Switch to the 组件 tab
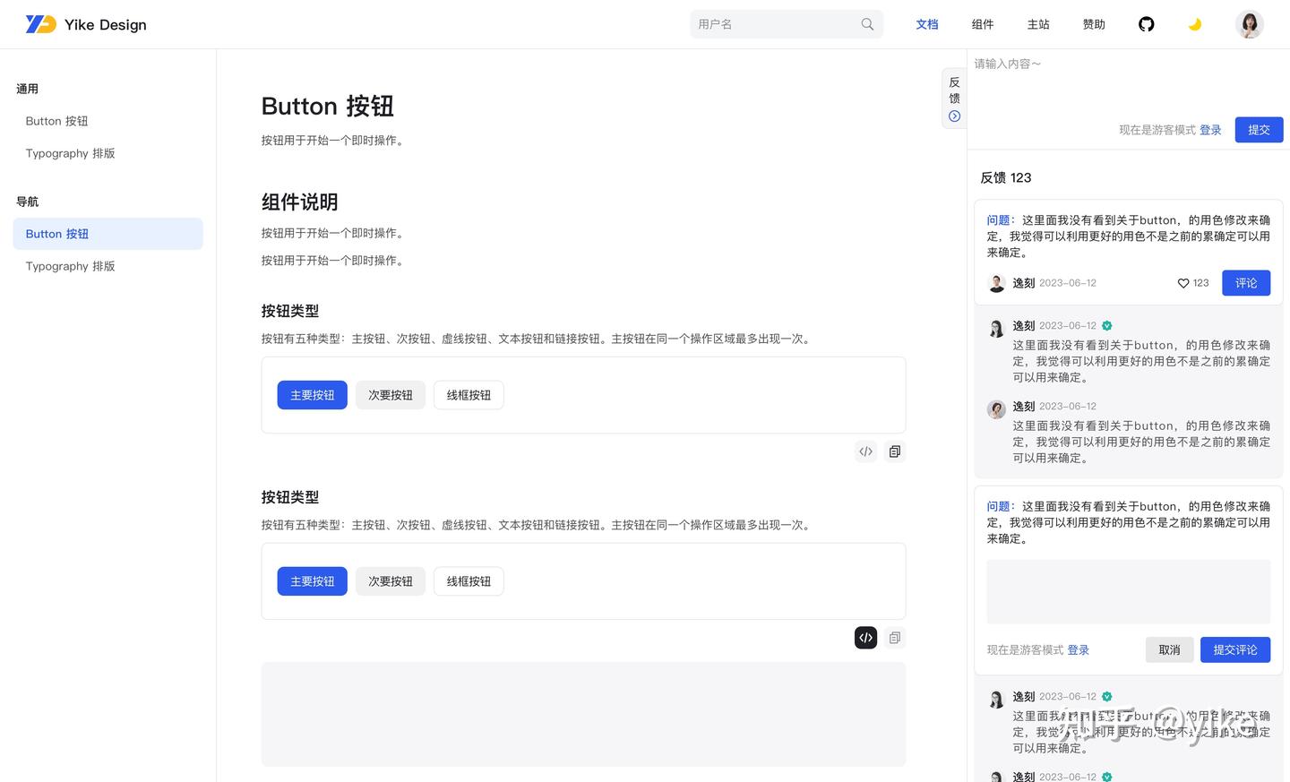 point(982,24)
